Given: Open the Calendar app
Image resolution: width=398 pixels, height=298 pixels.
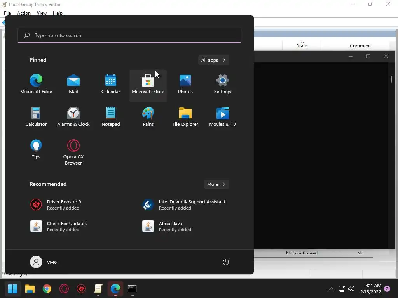Looking at the screenshot, I should (x=111, y=84).
